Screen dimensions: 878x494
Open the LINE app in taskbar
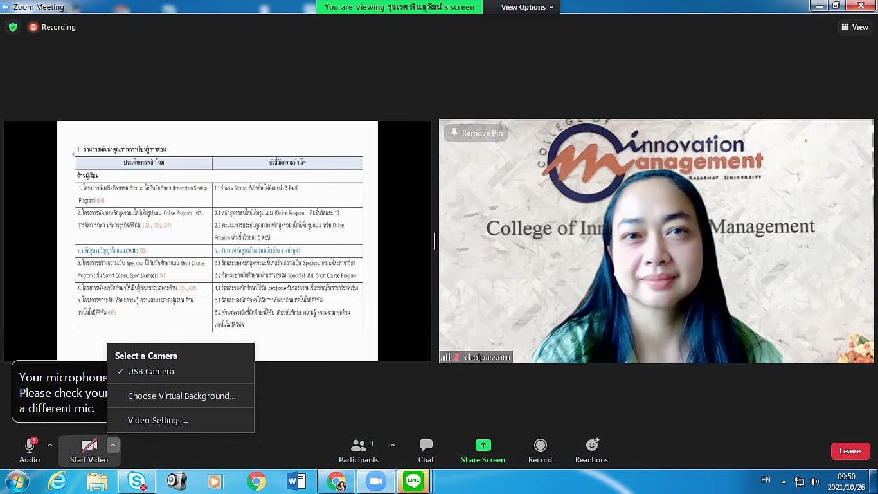(413, 481)
